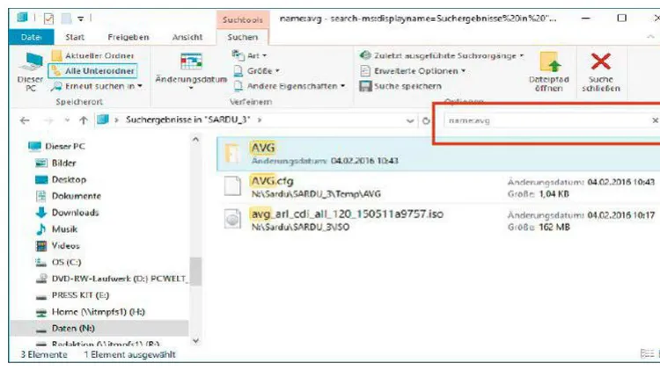Open Downloads in navigation pane
The image size is (660, 370).
(x=68, y=213)
